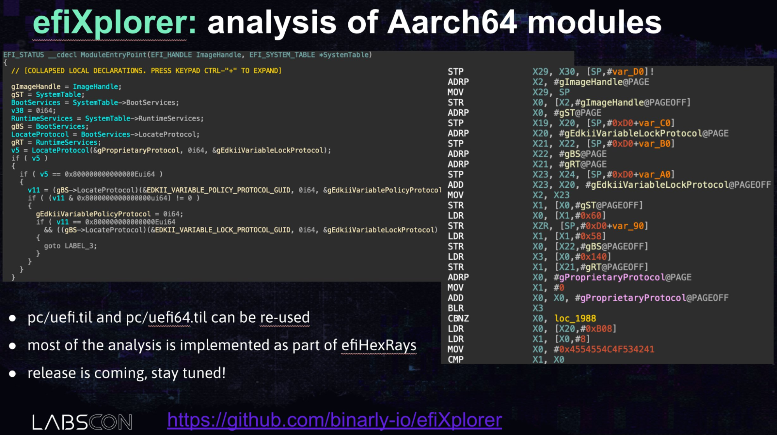Screen dimensions: 777x435
Task: Click the BLR instruction mnemonic
Action: click(456, 308)
